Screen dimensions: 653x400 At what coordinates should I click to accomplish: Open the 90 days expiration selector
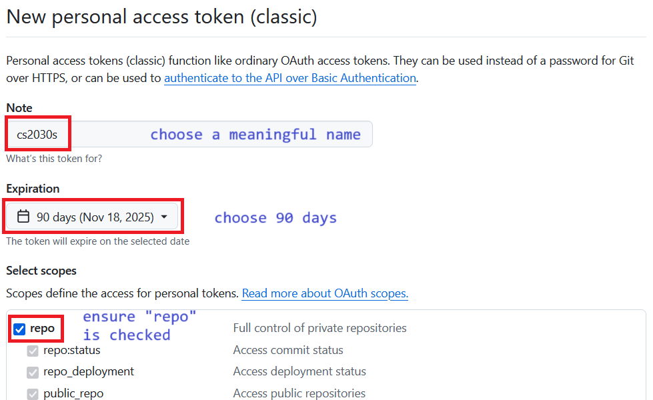coord(93,216)
